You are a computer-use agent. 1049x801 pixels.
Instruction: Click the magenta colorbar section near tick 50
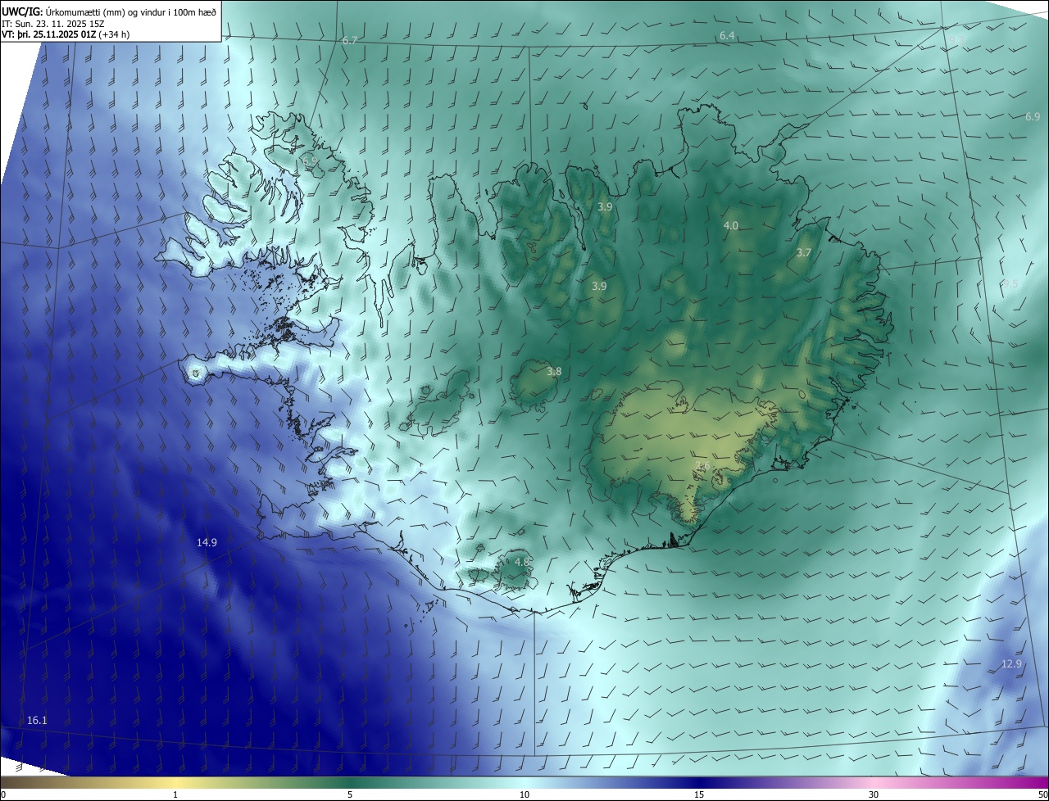pos(1034,782)
